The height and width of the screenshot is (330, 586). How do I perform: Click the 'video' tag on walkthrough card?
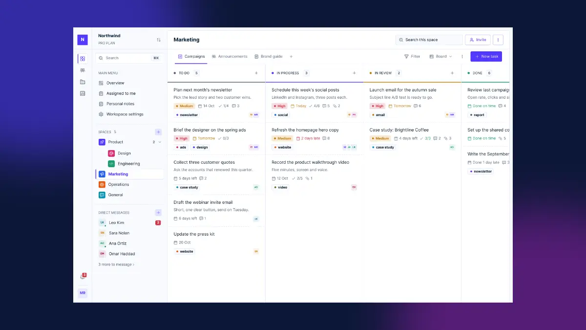[281, 187]
